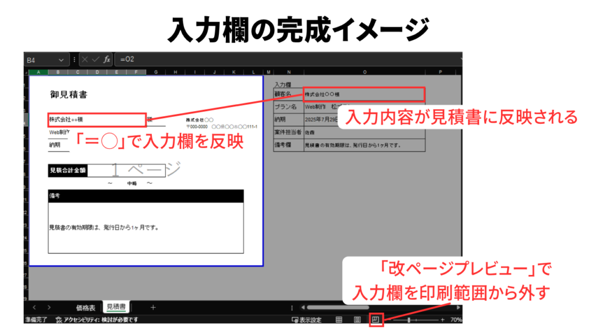Viewport: 596px width, 335px height.
Task: Click the 中略 text between the tildes
Action: pyautogui.click(x=132, y=183)
